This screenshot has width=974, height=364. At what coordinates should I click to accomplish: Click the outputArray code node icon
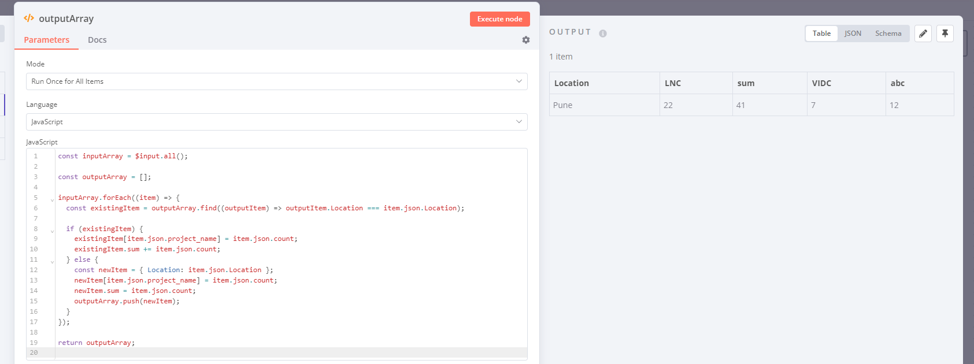(29, 18)
